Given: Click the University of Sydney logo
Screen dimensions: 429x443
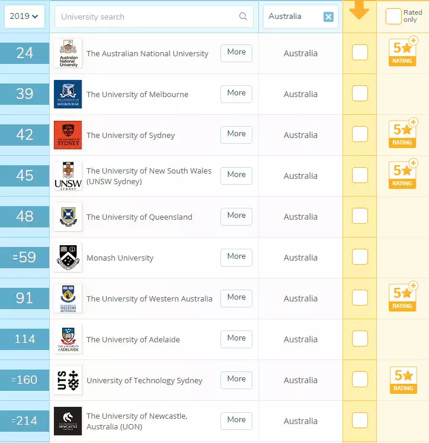Looking at the screenshot, I should 68,135.
